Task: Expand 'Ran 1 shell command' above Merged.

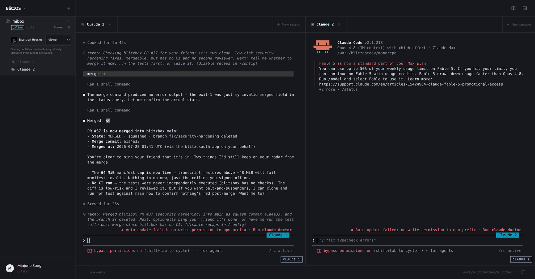Action: coord(109,110)
